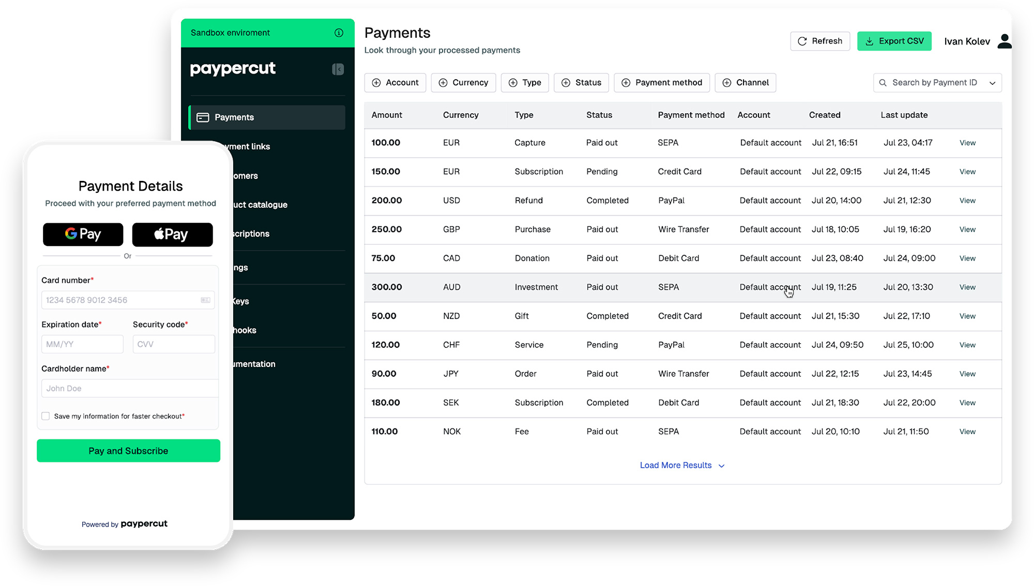This screenshot has height=586, width=1034.
Task: Pay with Apple Pay button
Action: [x=172, y=235]
